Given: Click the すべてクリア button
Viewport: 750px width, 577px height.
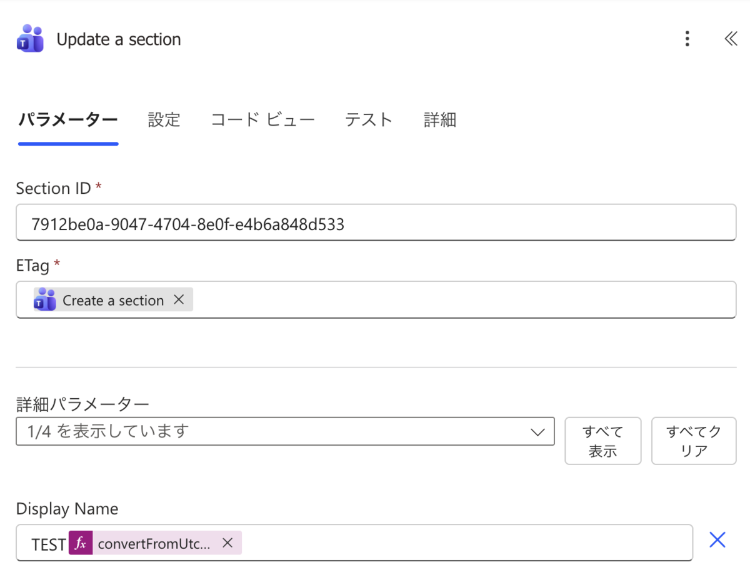Looking at the screenshot, I should [694, 441].
